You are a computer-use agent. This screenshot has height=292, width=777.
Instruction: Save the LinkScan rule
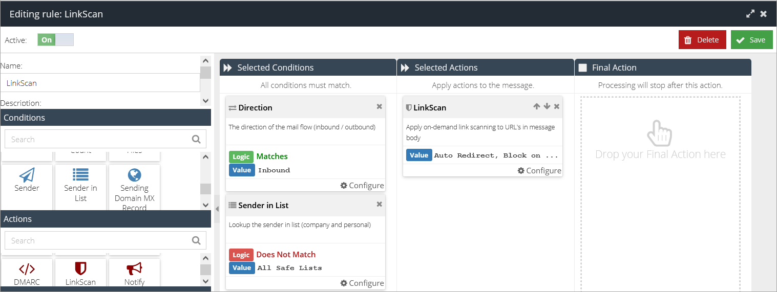(x=751, y=40)
